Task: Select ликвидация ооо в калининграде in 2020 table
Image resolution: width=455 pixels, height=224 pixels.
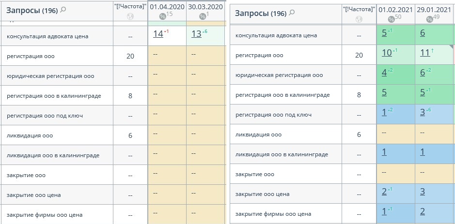Action: (53, 155)
